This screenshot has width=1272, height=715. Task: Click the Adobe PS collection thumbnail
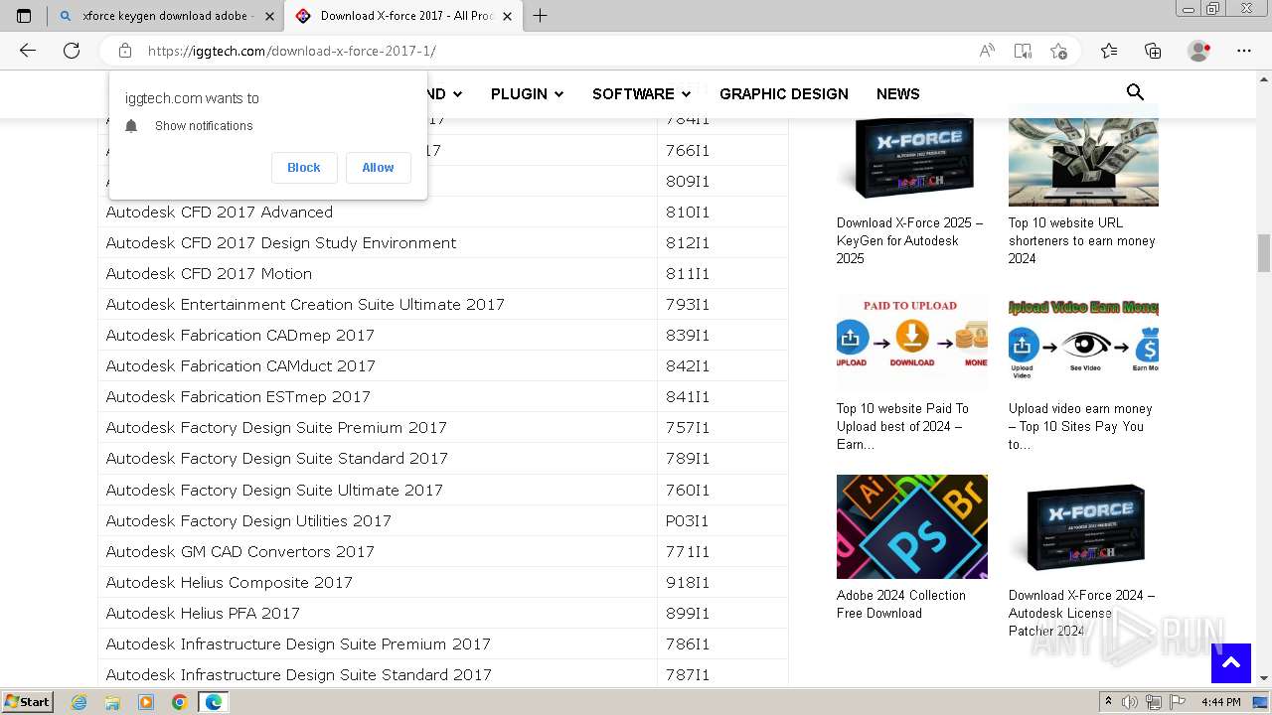click(912, 526)
